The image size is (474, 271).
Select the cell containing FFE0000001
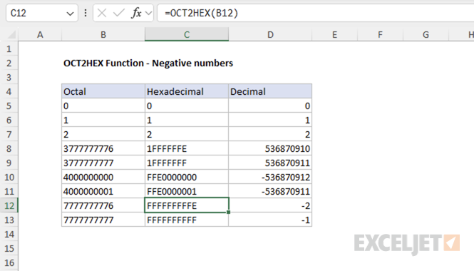pos(187,191)
